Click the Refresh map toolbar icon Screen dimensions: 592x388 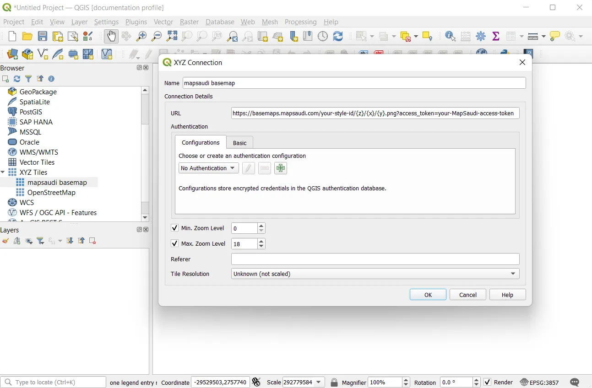[x=338, y=37]
